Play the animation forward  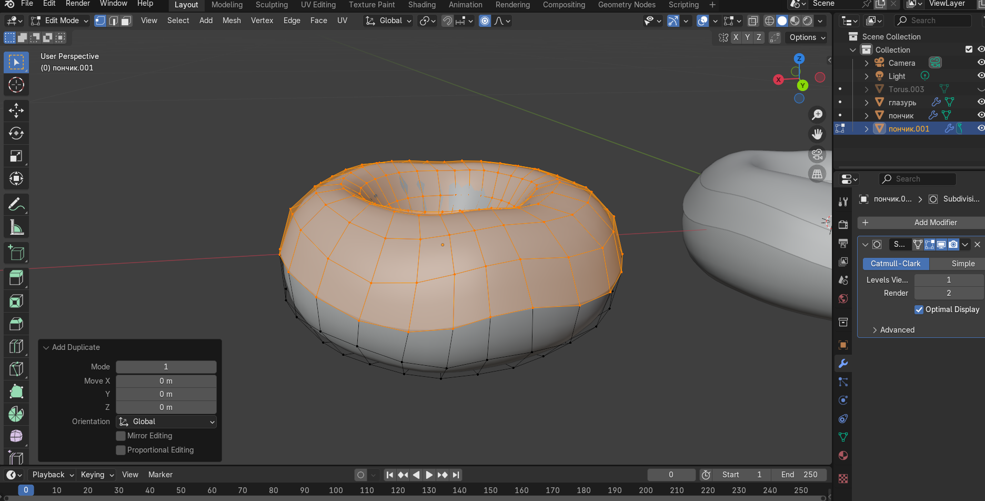(x=429, y=475)
